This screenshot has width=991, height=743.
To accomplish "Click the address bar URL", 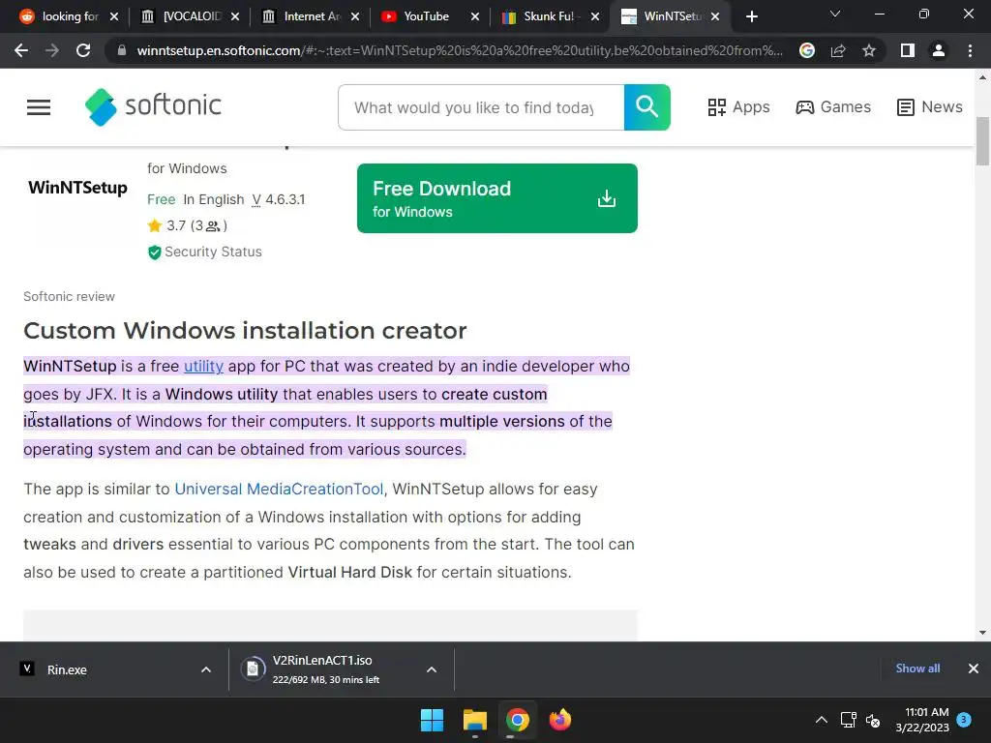I will [x=460, y=50].
